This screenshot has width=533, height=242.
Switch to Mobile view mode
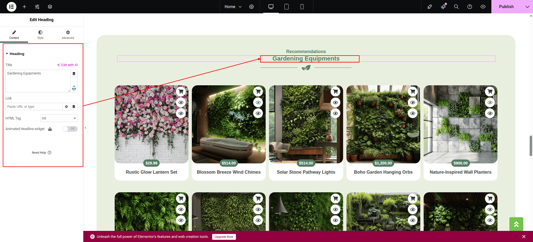click(302, 7)
